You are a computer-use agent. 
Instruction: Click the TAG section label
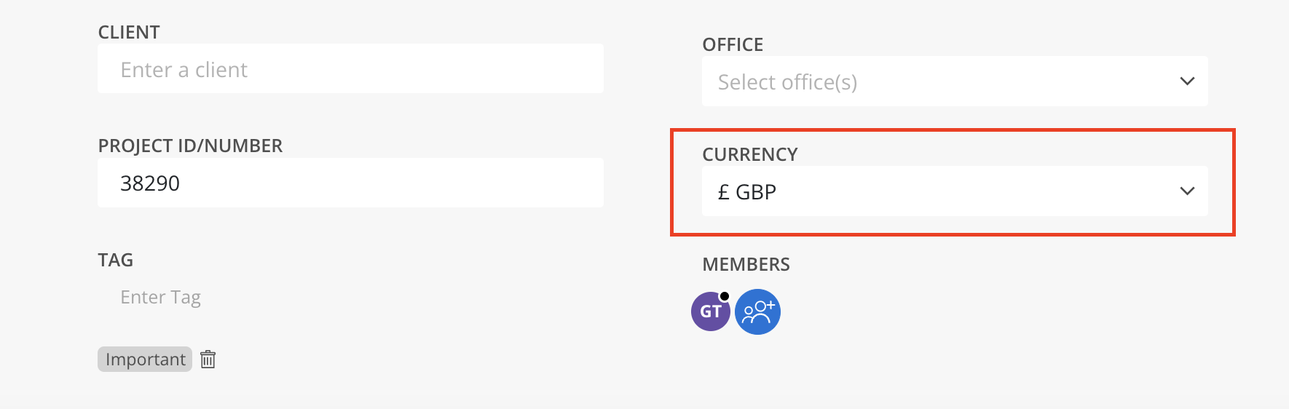116,260
